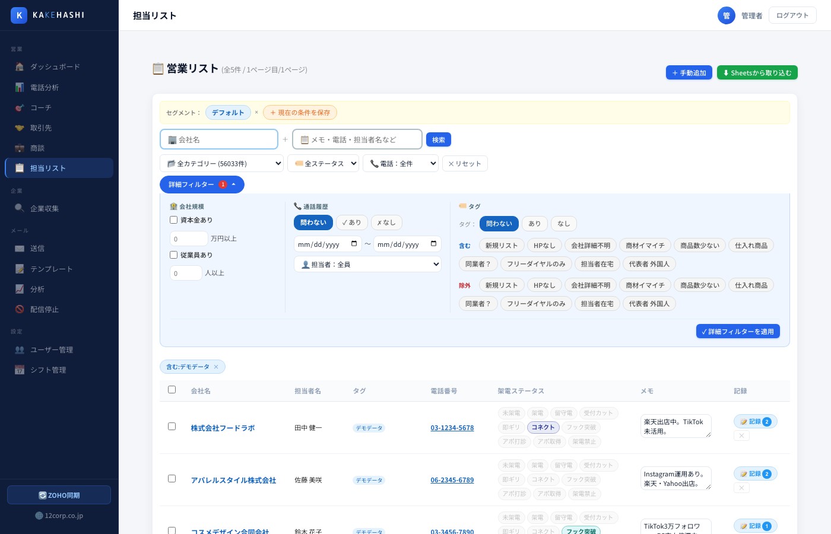Image resolution: width=831 pixels, height=534 pixels.
Task: Select the 送信 mail icon
Action: pyautogui.click(x=20, y=248)
